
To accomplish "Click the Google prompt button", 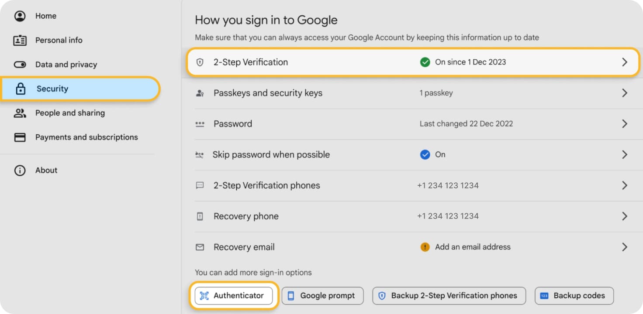I will tap(322, 295).
